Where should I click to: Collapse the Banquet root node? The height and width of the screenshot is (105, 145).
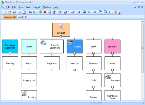coord(61,36)
